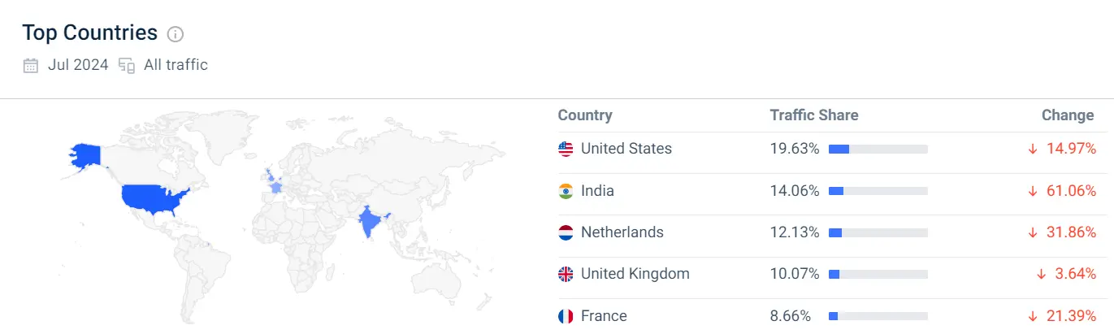Click the India flag icon
The image size is (1114, 334).
point(566,191)
